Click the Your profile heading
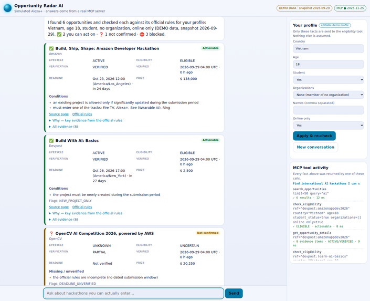The image size is (370, 301). 305,25
